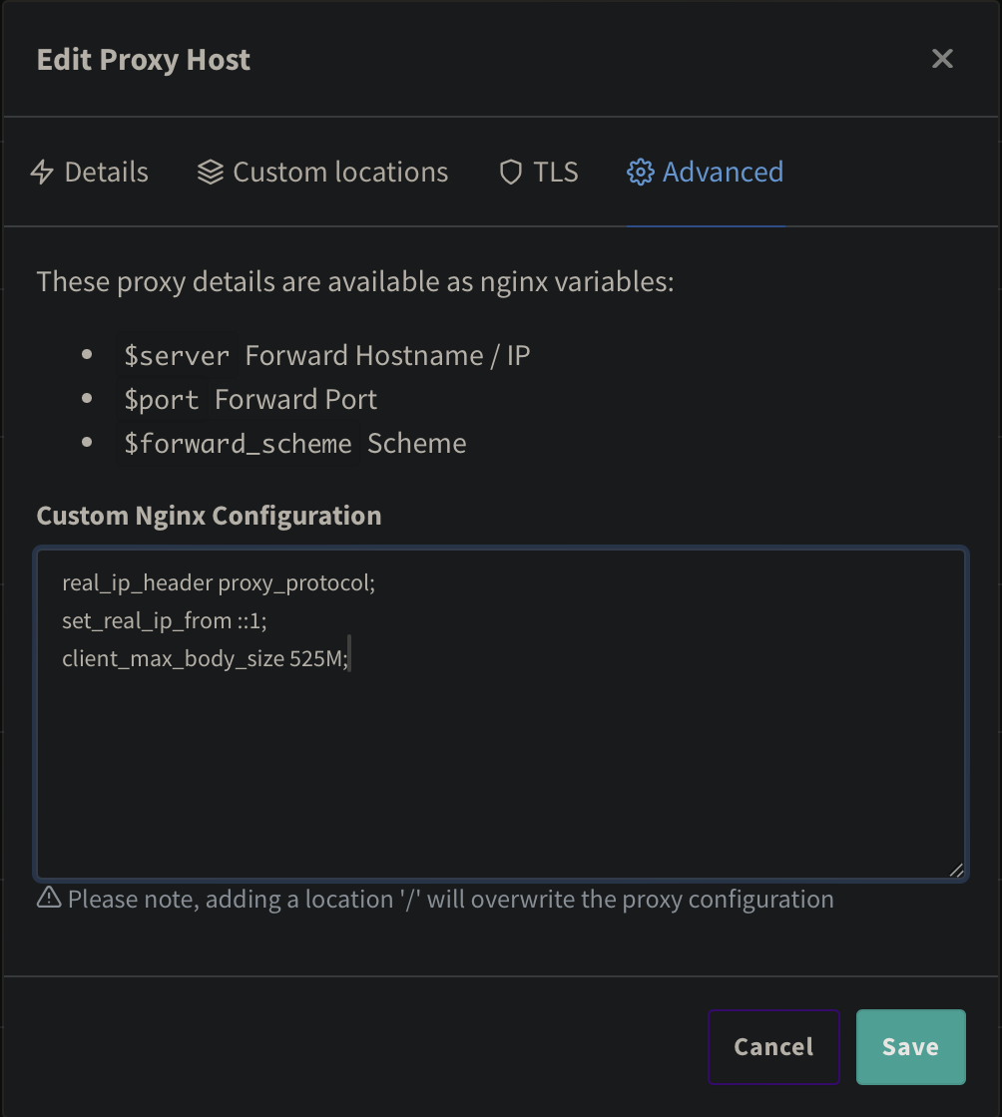
Task: Select the Advanced tab label
Action: point(723,173)
